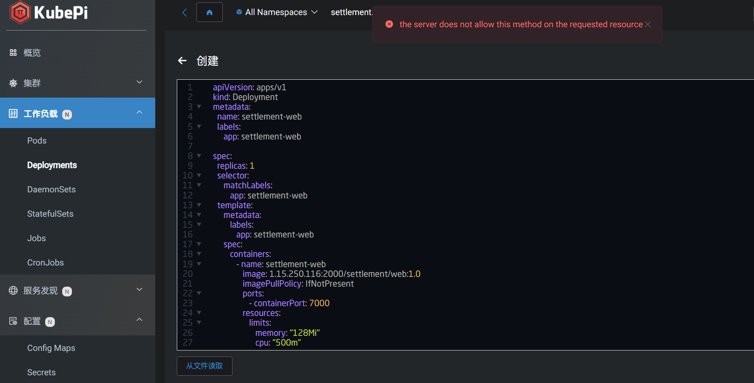Select Pods in the sidebar menu
754x383 pixels.
coord(37,140)
